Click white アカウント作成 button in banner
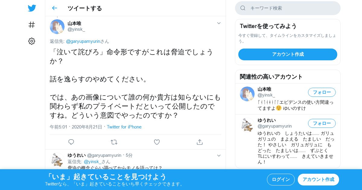The image size is (362, 190). point(318,179)
